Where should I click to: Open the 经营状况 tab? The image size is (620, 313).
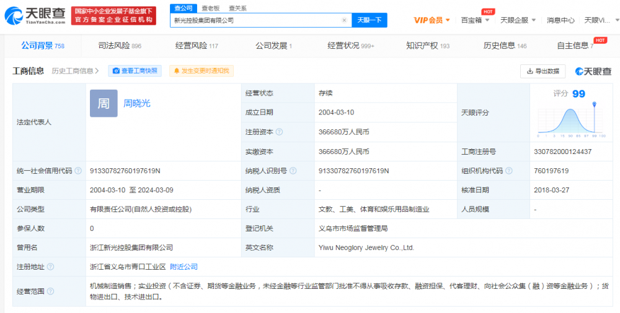coord(351,46)
